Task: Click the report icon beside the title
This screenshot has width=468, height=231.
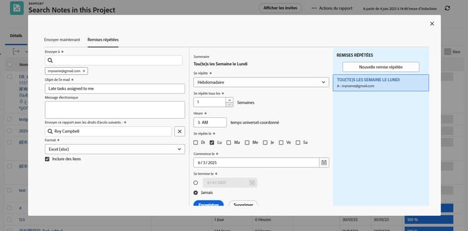Action: [17, 8]
